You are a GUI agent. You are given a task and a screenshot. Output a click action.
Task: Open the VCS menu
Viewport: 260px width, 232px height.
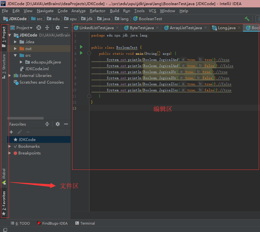(152, 11)
